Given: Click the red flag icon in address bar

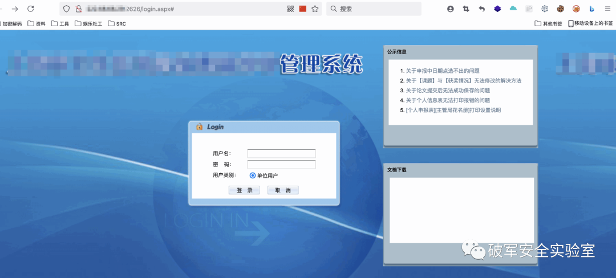Looking at the screenshot, I should [x=302, y=9].
